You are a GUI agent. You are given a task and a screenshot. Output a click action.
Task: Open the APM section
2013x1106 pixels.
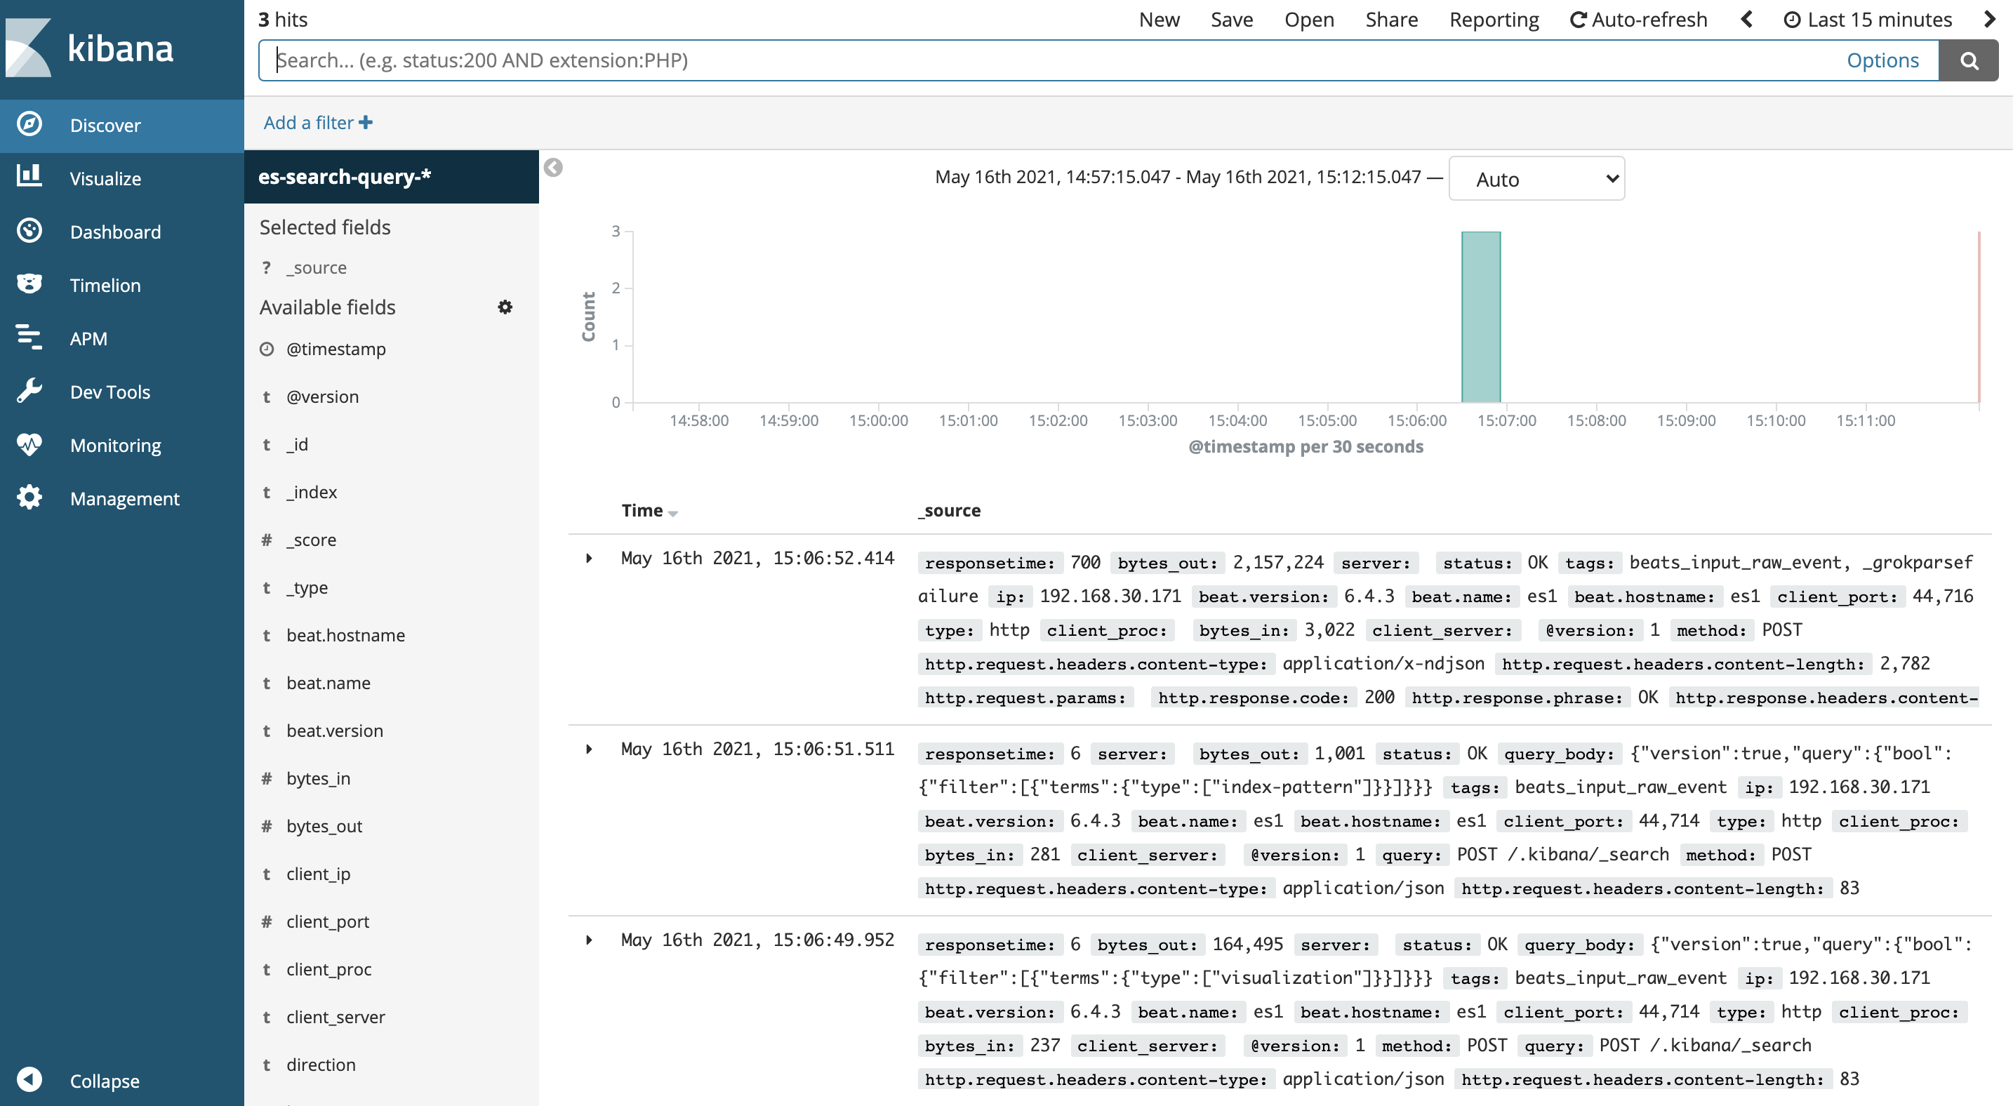[x=88, y=338]
